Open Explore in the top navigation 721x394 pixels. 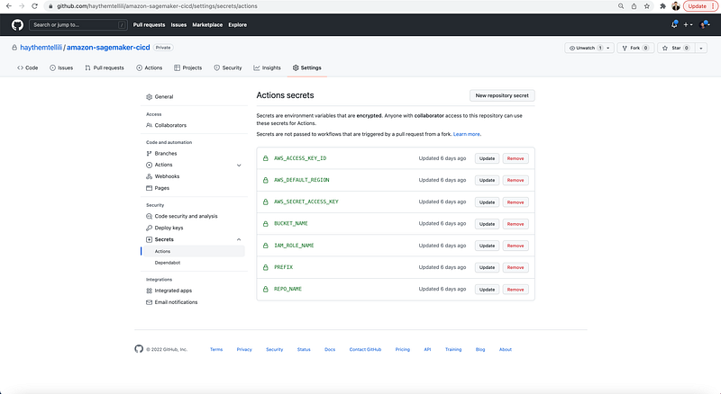click(x=238, y=25)
